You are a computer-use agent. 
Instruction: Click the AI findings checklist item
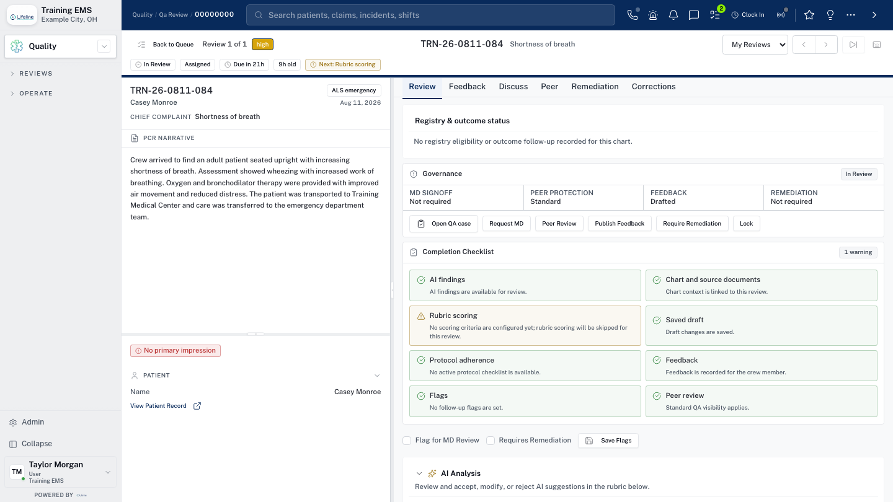525,285
